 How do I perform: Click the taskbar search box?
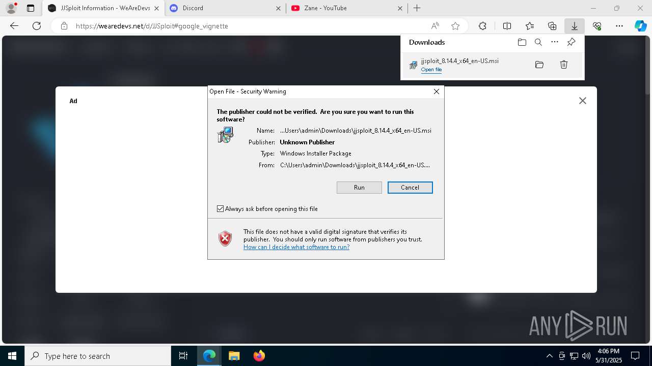point(98,356)
